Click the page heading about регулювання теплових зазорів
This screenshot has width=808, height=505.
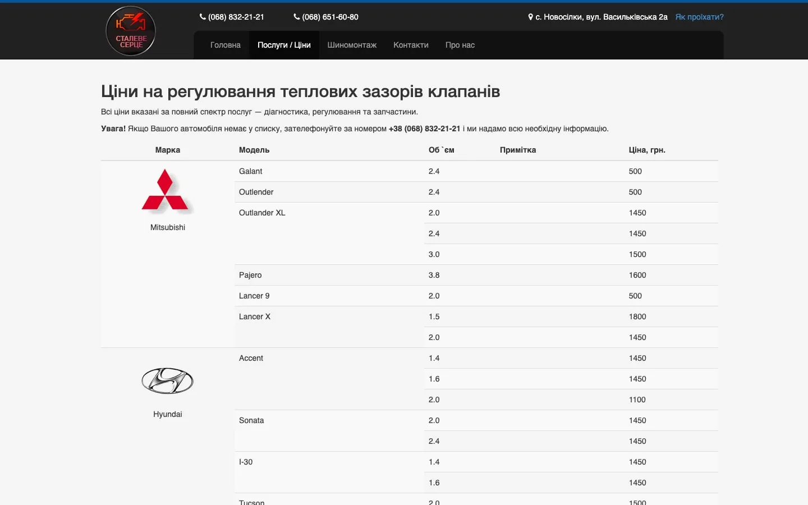click(x=300, y=91)
